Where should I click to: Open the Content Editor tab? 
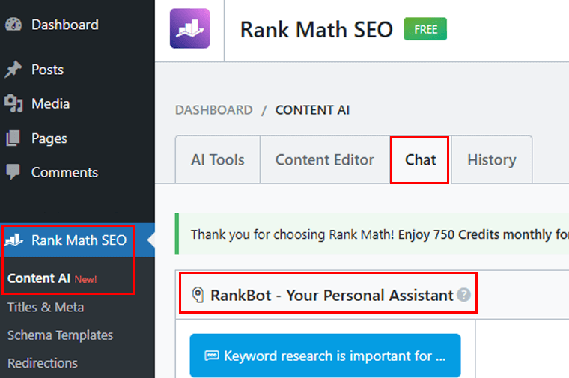(324, 159)
